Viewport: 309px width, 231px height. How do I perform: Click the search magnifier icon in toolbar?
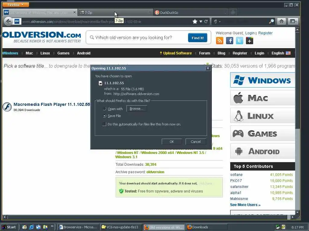pos(272,21)
